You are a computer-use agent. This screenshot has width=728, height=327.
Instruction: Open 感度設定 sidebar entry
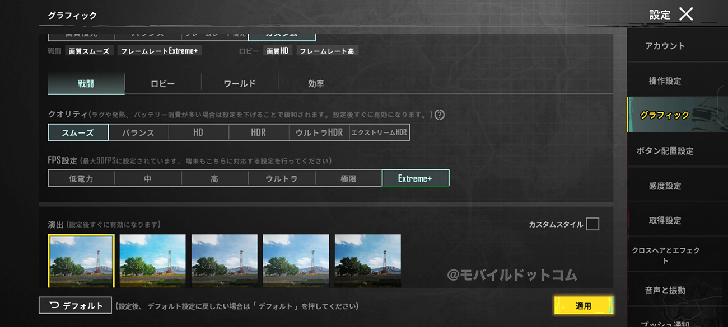pos(665,186)
